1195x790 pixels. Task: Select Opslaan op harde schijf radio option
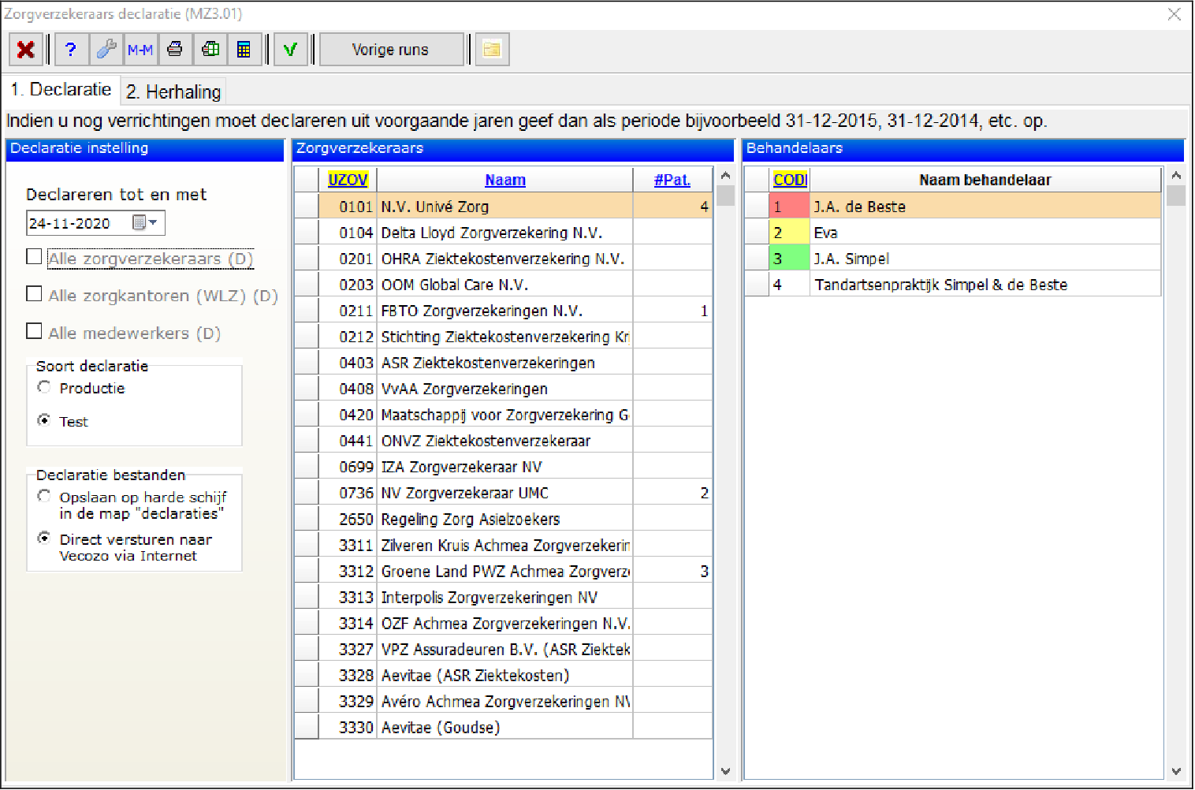click(x=44, y=497)
